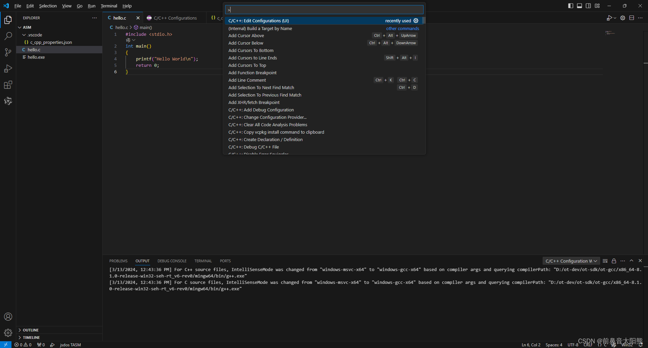
Task: Open the Explorer view in activity bar
Action: pyautogui.click(x=8, y=20)
